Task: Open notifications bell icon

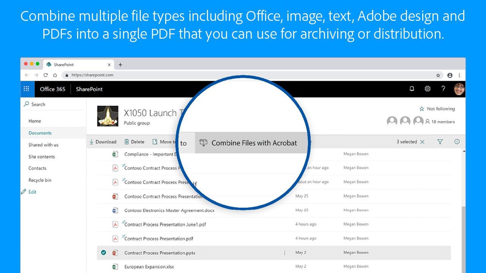Action: tap(412, 89)
